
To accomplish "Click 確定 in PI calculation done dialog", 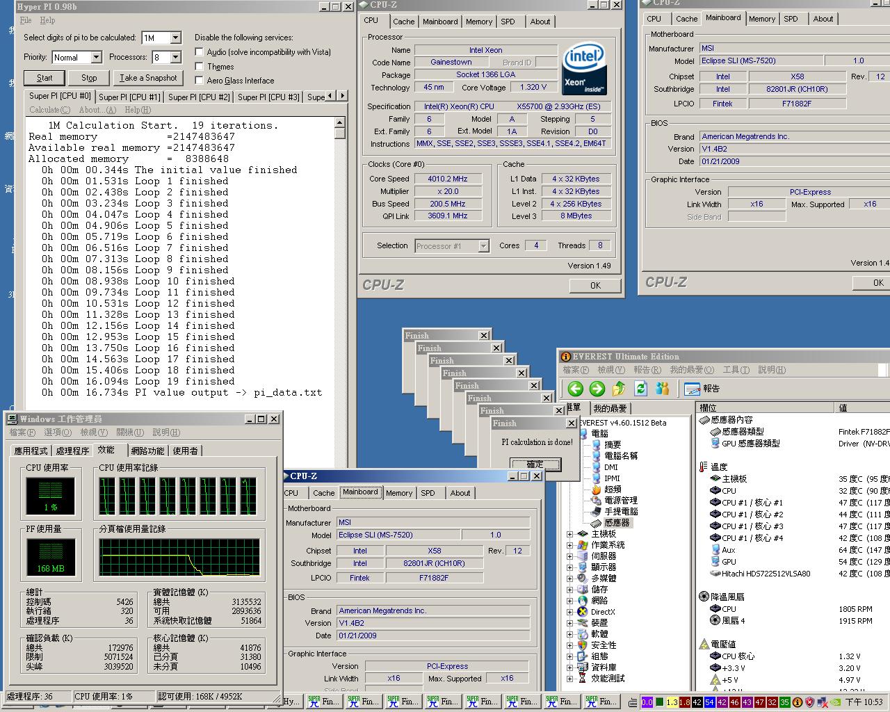I will click(535, 464).
